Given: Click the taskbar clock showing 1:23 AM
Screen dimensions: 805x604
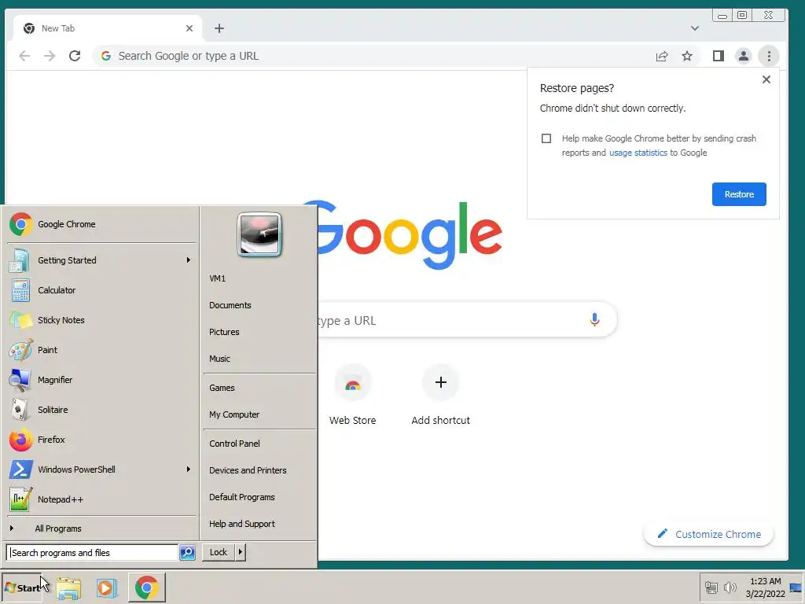Looking at the screenshot, I should tap(765, 587).
